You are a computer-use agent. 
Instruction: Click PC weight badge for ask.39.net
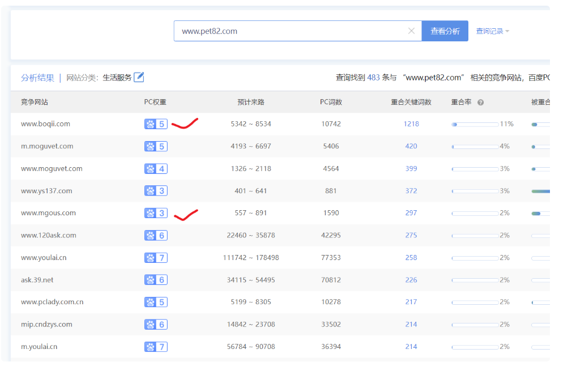pos(156,280)
